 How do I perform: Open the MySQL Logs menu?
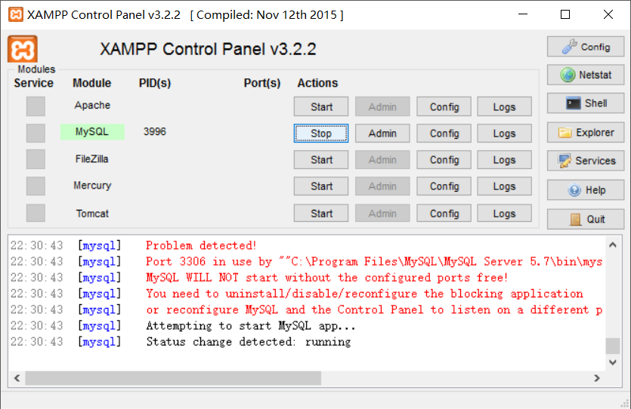tap(504, 134)
